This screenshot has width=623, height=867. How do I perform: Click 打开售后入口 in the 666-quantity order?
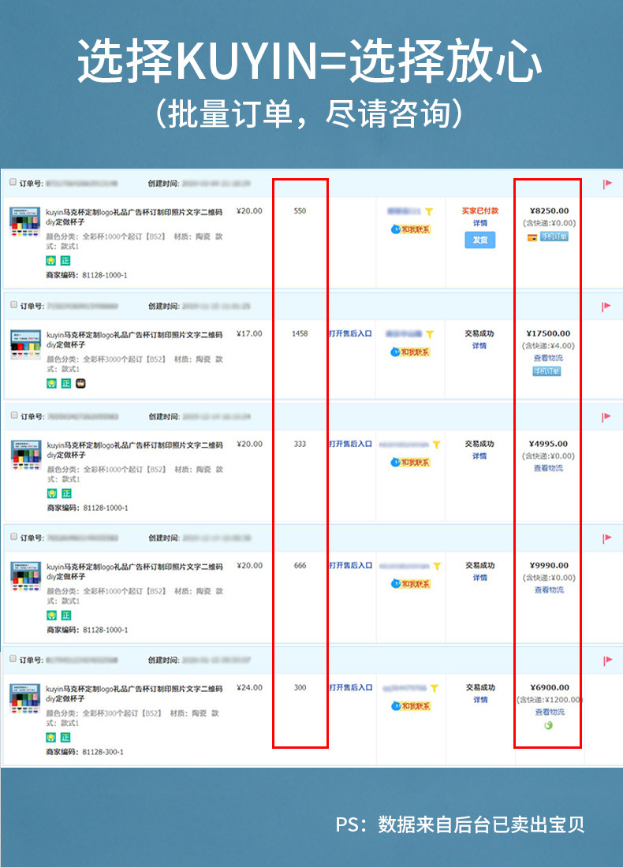[350, 566]
